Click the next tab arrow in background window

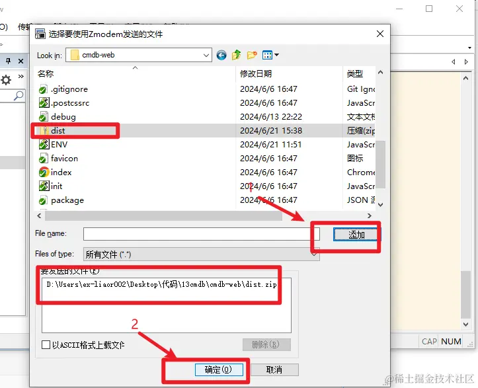tap(466, 62)
